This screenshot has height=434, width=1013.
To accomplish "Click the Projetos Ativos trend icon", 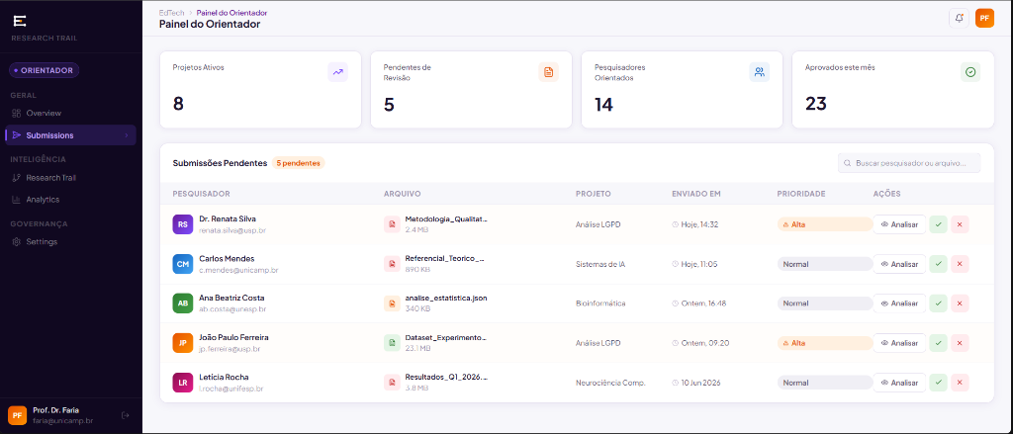I will pyautogui.click(x=338, y=72).
